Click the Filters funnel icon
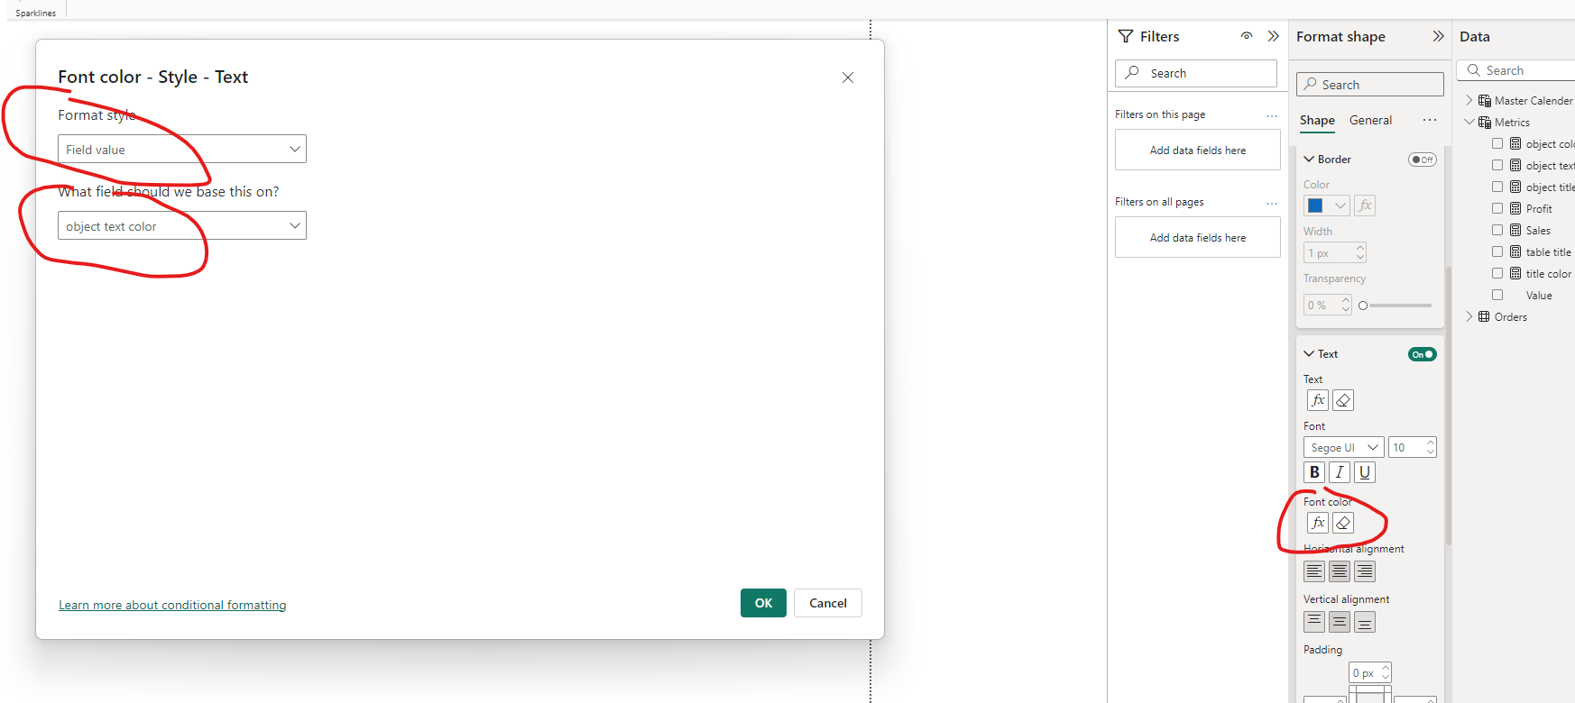The image size is (1575, 703). point(1126,36)
